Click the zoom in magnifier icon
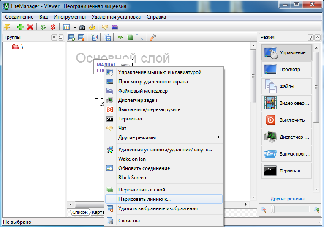 pyautogui.click(x=316, y=210)
